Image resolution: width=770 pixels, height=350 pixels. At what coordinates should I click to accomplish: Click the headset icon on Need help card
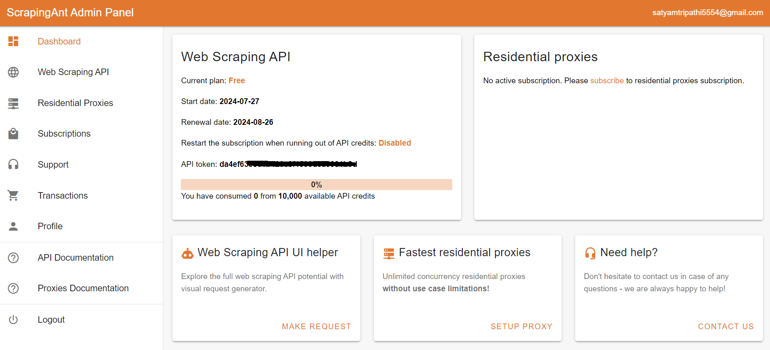pyautogui.click(x=590, y=253)
